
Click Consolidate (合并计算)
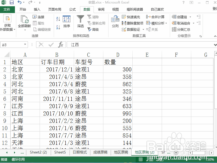[155, 17]
